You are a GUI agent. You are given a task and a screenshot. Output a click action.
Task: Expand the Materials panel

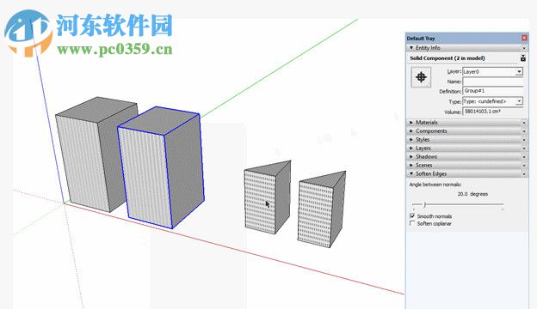coord(411,122)
